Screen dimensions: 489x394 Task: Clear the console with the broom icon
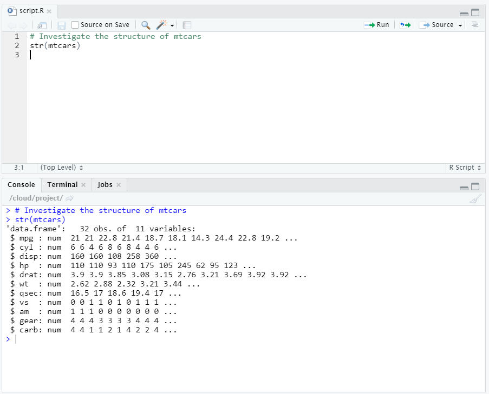[475, 198]
